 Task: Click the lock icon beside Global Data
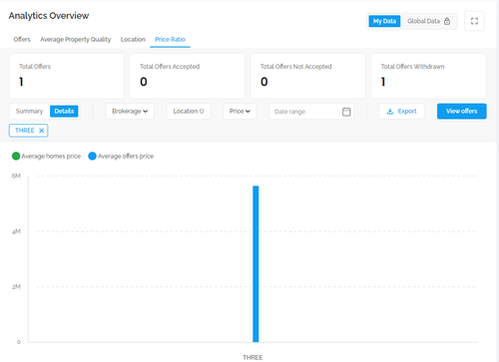click(447, 21)
